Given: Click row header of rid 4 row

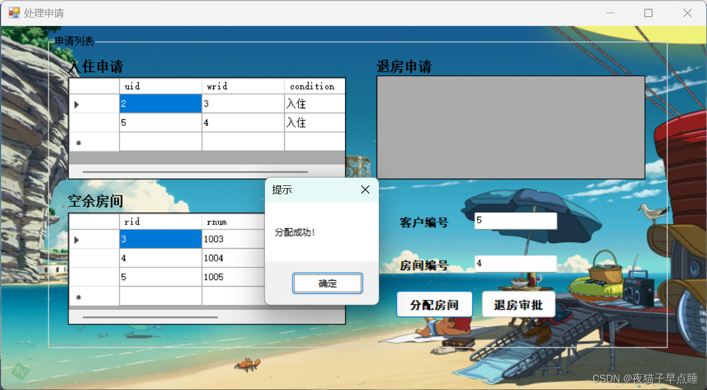Looking at the screenshot, I should [94, 258].
